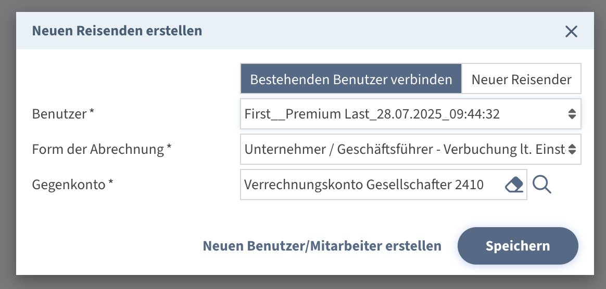The height and width of the screenshot is (289, 606).
Task: Click the asterisk after Form der Abrechnung
Action: 169,149
